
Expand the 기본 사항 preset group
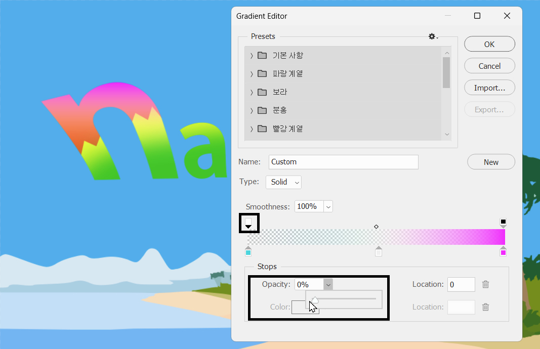click(x=252, y=56)
